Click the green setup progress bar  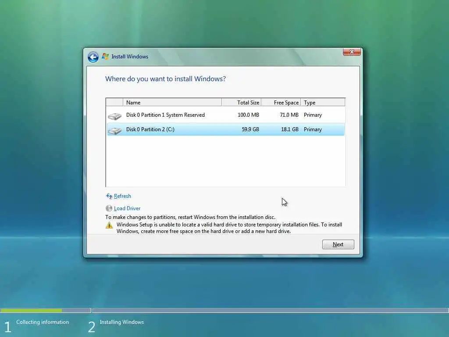point(31,310)
